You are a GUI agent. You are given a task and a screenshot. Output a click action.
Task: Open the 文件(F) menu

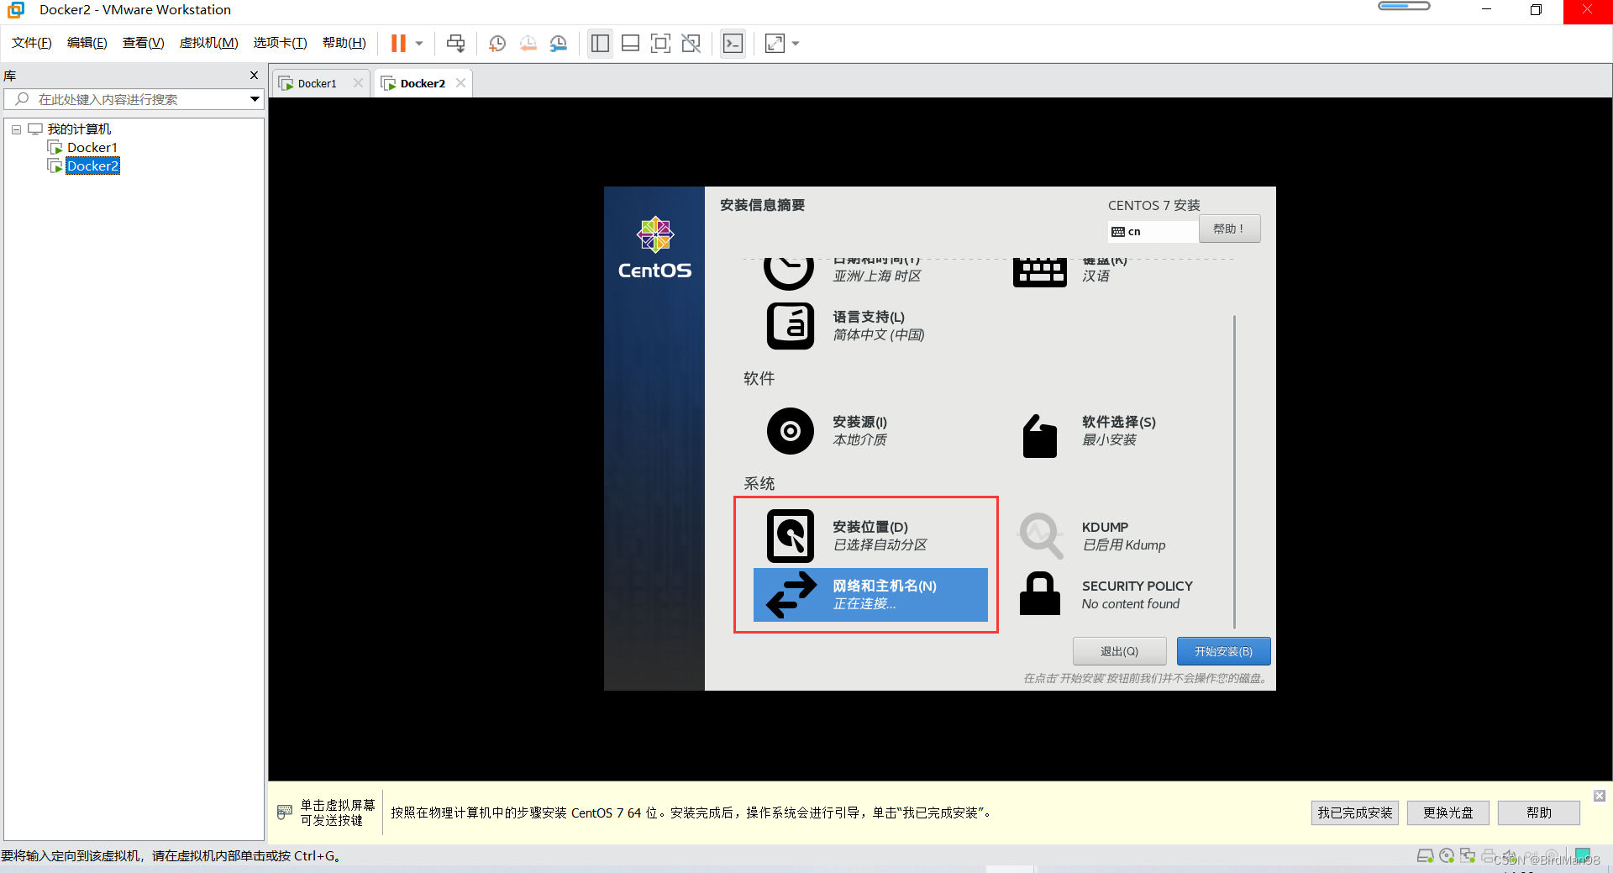31,43
